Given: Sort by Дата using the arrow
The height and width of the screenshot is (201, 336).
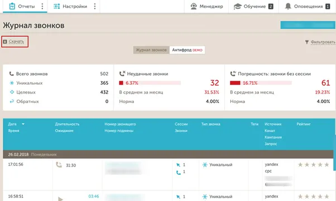Looking at the screenshot, I should tap(23, 124).
